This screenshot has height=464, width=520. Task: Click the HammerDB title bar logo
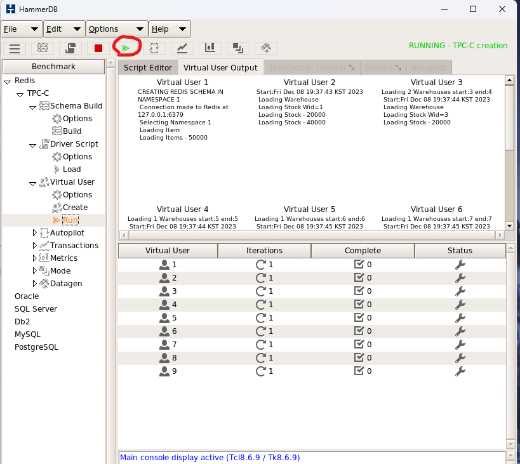11,9
